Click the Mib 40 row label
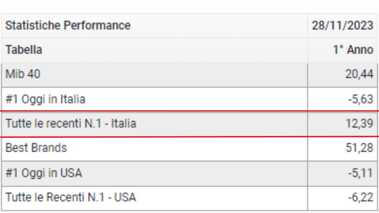Viewport: 379px width, 213px height. [x=23, y=74]
